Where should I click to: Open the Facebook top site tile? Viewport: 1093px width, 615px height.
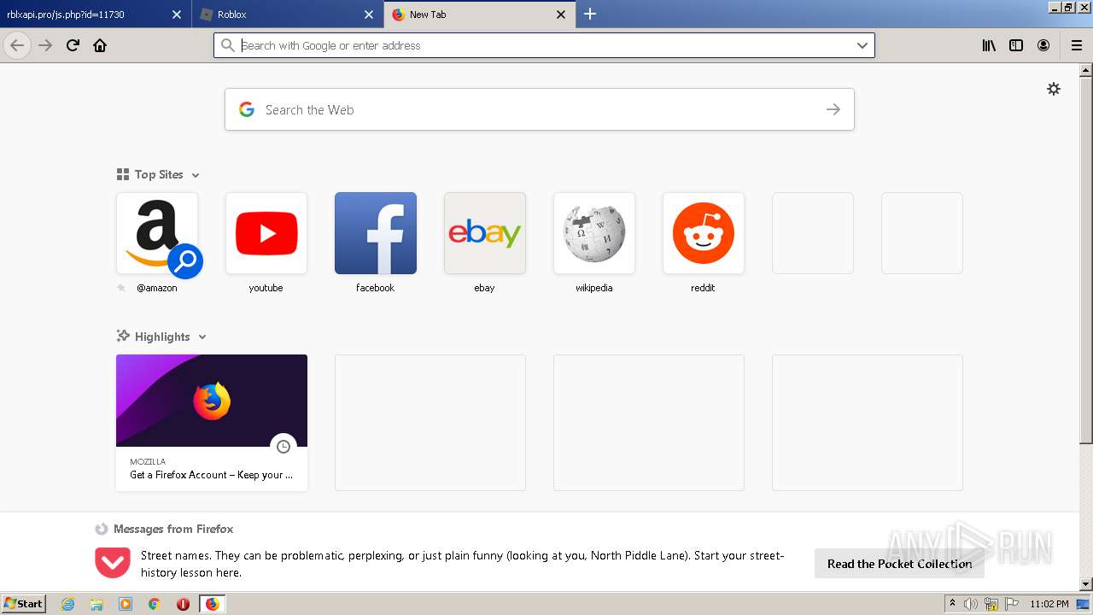tap(376, 233)
